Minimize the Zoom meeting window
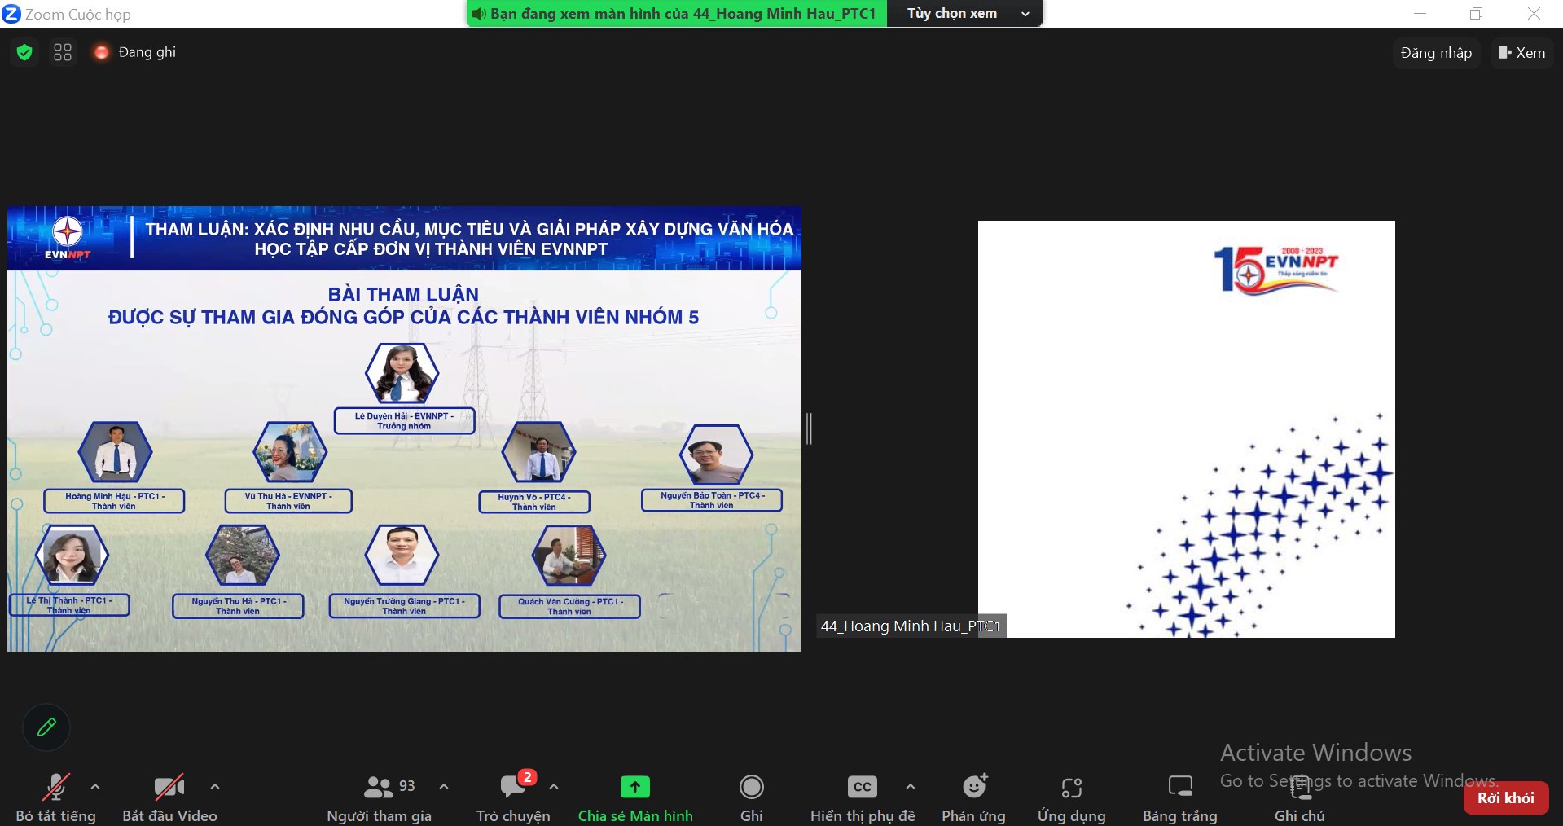 [x=1420, y=14]
